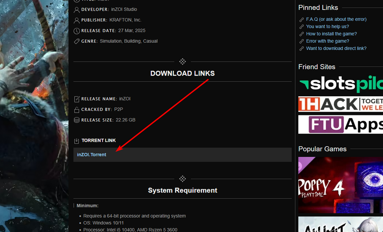Visit the slotspilot friend site banner
The height and width of the screenshot is (232, 383).
[x=340, y=84]
